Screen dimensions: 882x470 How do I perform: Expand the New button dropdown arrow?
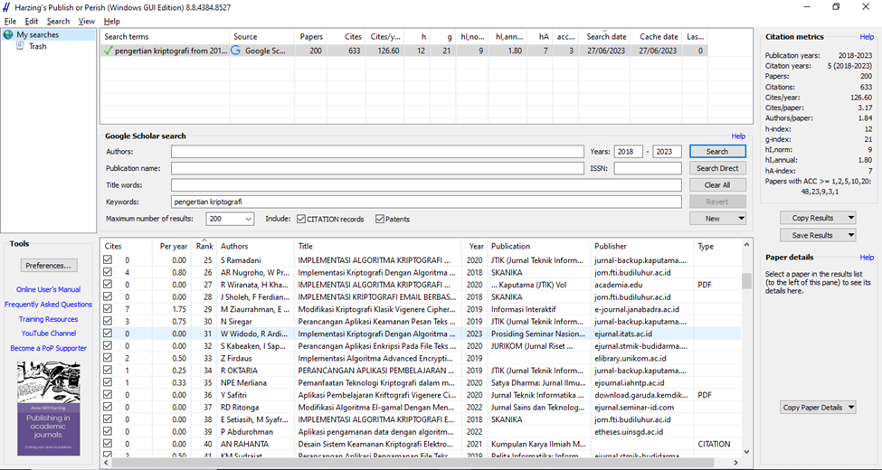click(x=741, y=219)
